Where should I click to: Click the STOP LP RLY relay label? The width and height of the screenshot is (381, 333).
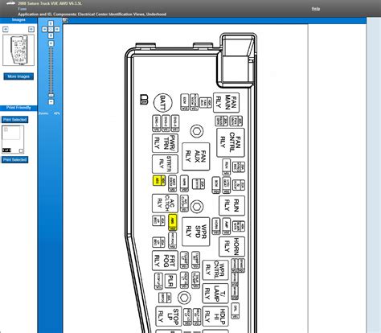(x=169, y=316)
